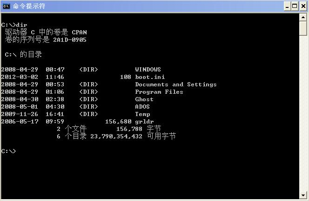Click the boot.ini file name
This screenshot has width=309, height=201.
[x=150, y=77]
